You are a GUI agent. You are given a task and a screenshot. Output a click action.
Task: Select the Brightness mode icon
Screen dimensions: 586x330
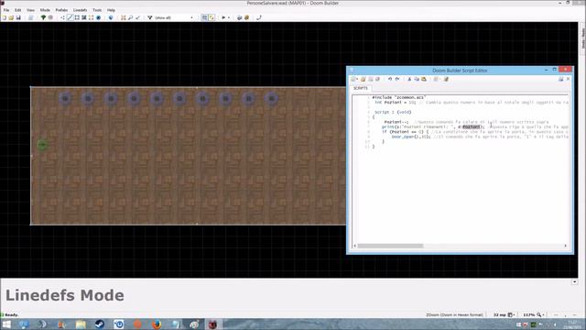point(84,17)
